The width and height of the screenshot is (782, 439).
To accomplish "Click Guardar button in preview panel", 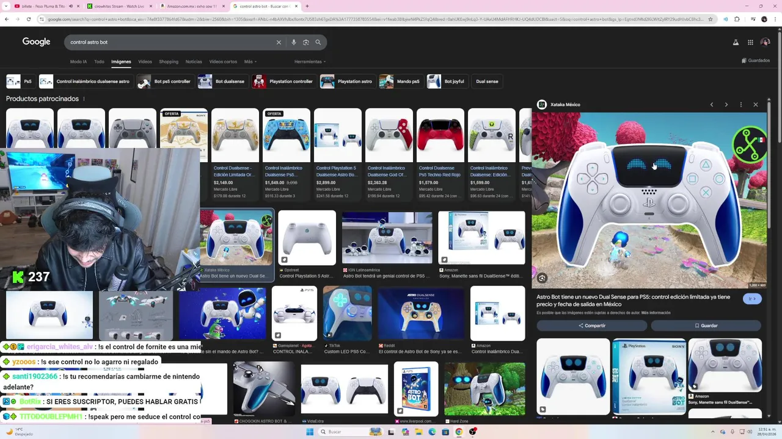I will pos(706,326).
